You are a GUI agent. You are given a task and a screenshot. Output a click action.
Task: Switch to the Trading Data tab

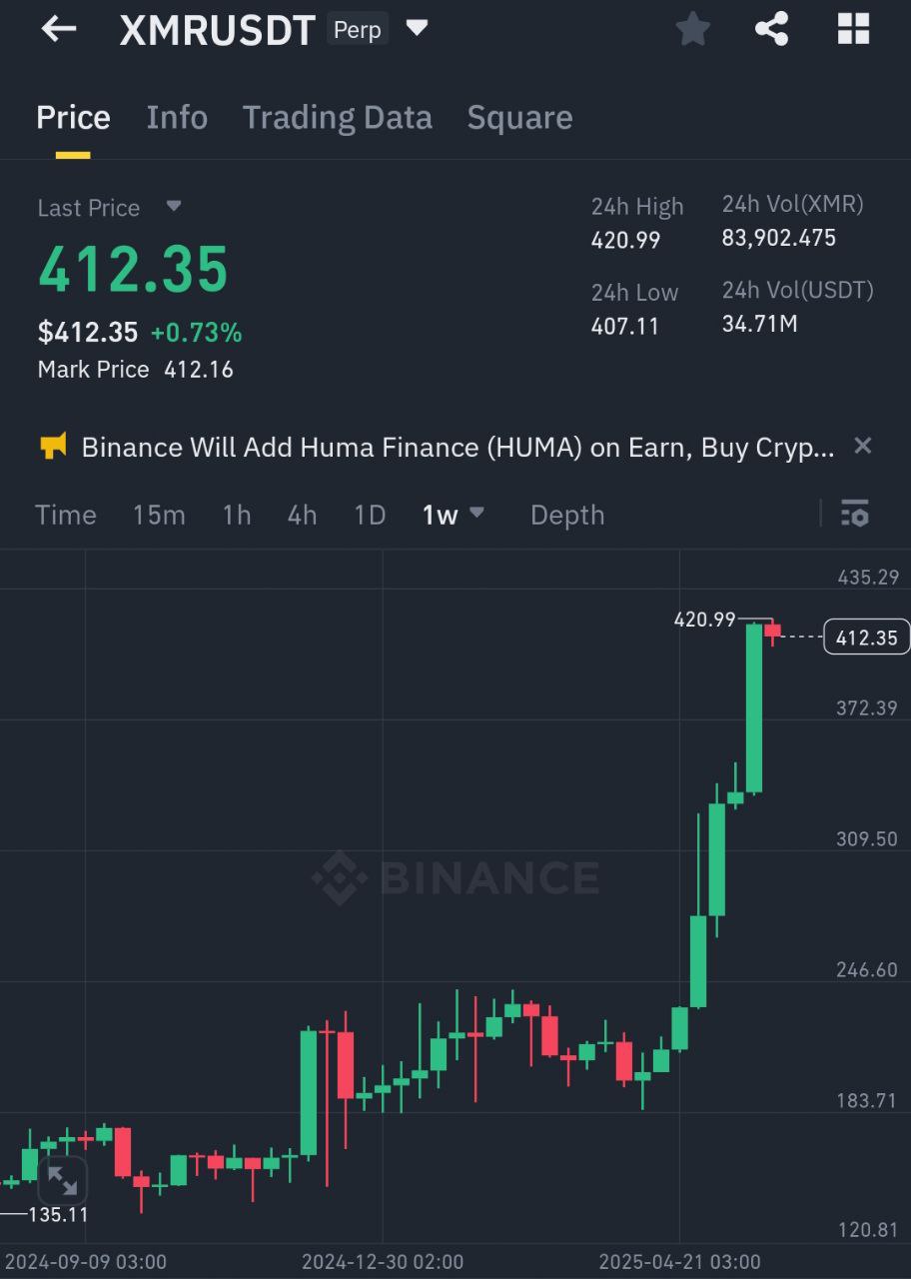(x=338, y=118)
